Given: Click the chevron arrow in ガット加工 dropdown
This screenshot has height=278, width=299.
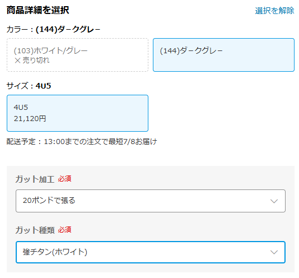Looking at the screenshot, I should pos(274,201).
